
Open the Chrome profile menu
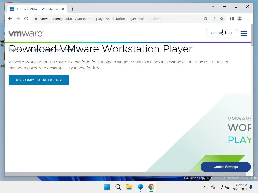coord(240,19)
